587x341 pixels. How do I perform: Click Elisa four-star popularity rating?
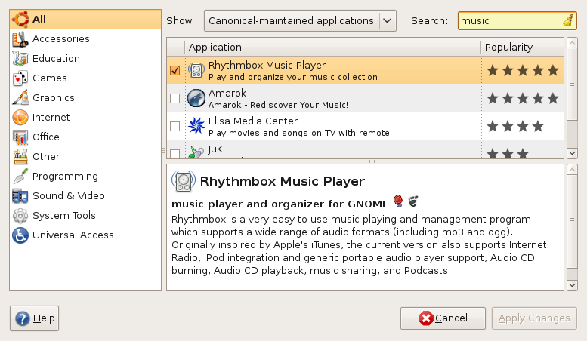[515, 126]
